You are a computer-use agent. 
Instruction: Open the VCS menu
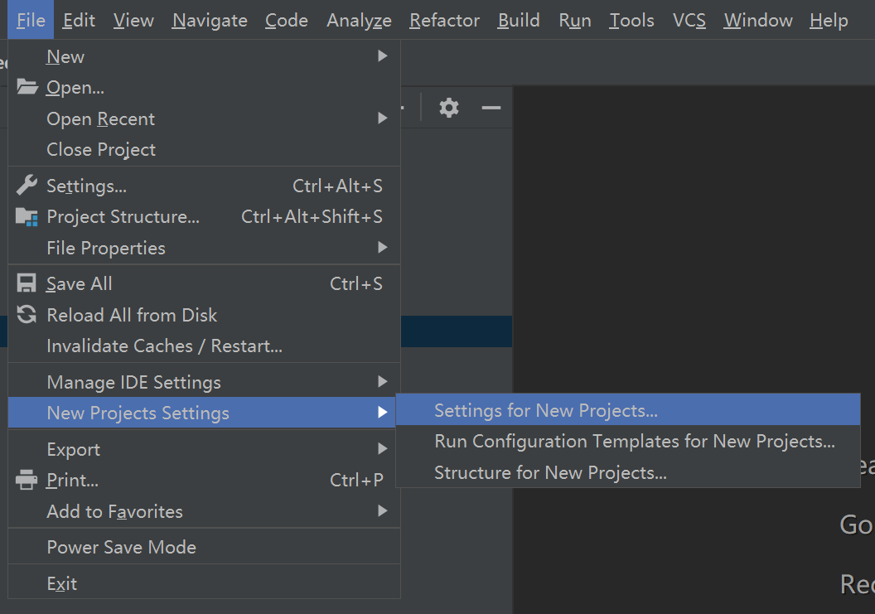coord(689,20)
